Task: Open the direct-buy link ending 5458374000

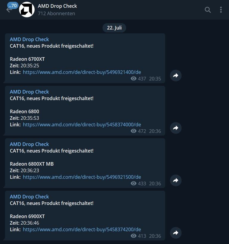Action: point(82,125)
